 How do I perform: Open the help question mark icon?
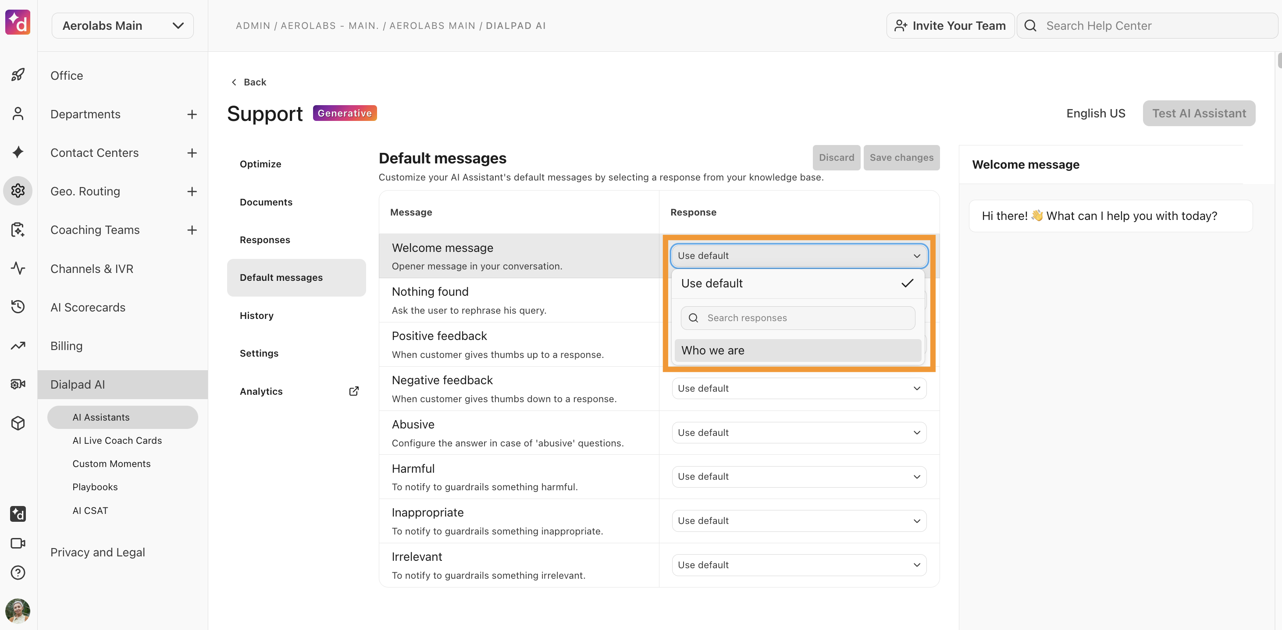pos(18,573)
